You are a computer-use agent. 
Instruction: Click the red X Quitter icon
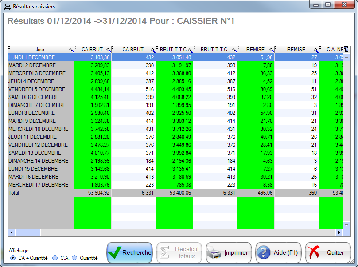(x=313, y=252)
